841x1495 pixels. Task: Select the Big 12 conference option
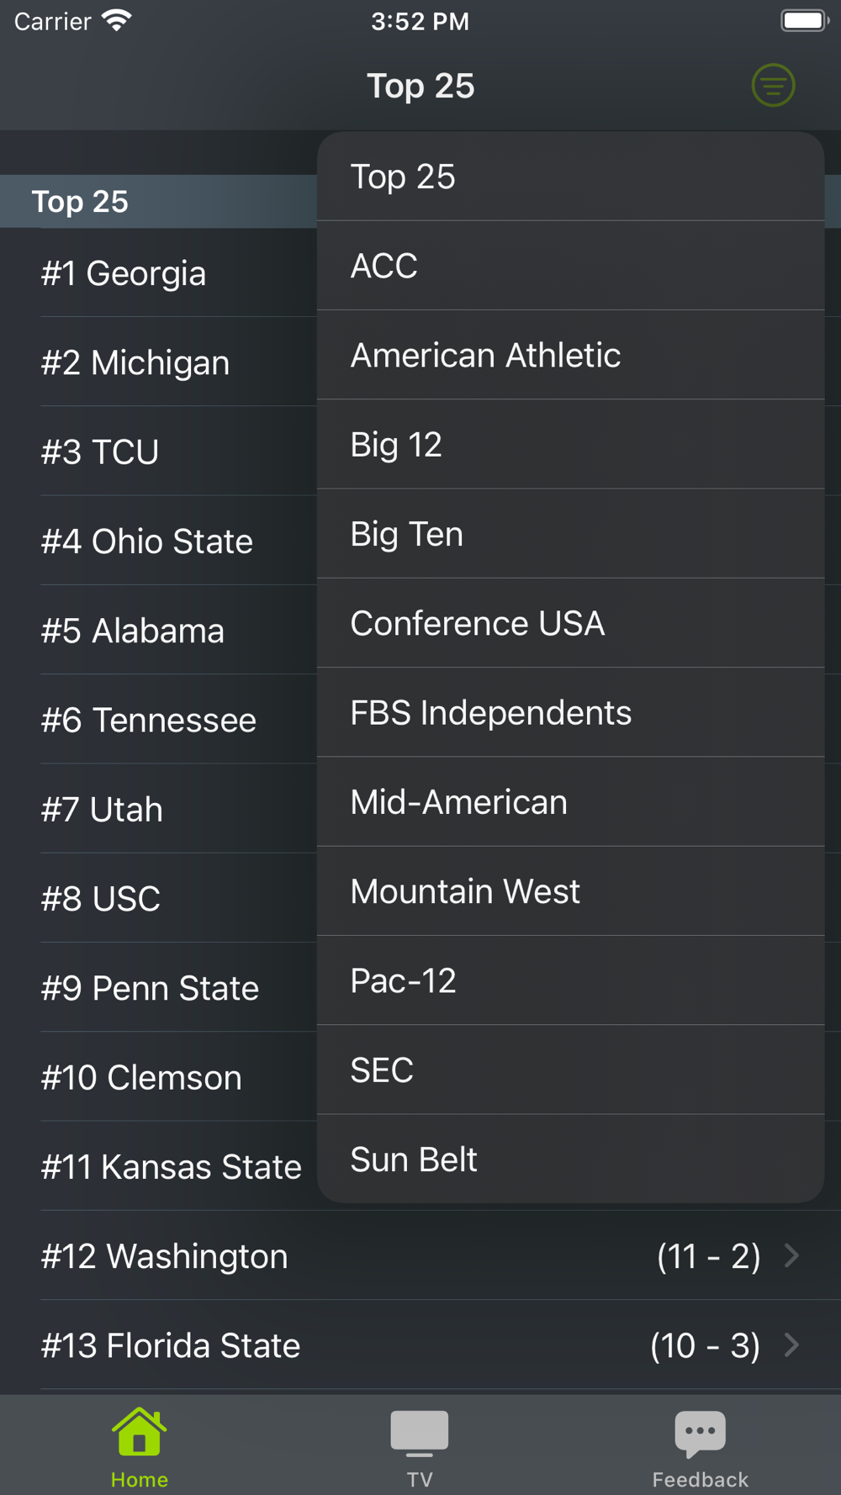[570, 444]
